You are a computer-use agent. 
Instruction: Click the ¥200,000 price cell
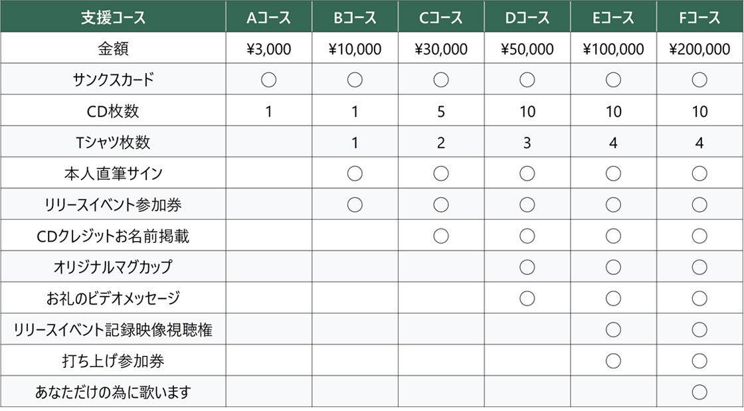(x=699, y=49)
